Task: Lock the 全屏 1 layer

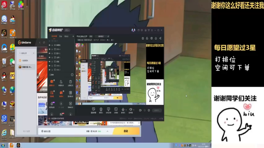Action: (x=52, y=57)
